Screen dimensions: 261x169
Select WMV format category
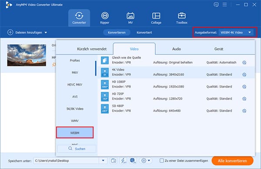(75, 121)
